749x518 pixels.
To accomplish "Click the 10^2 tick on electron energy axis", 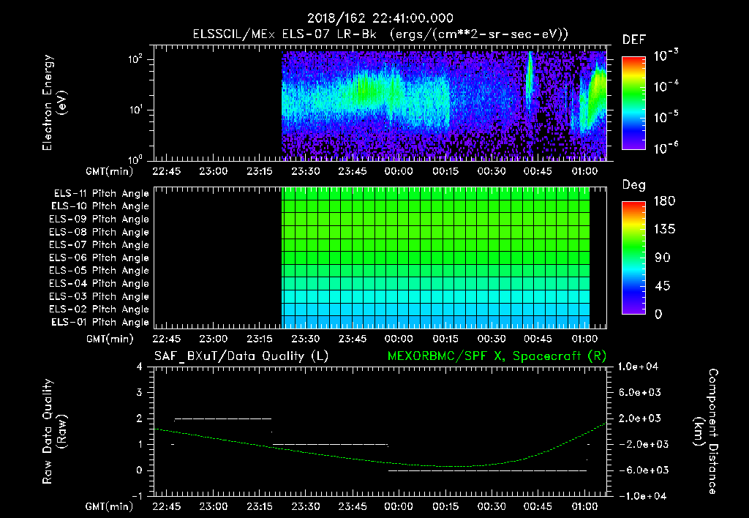I will [135, 59].
